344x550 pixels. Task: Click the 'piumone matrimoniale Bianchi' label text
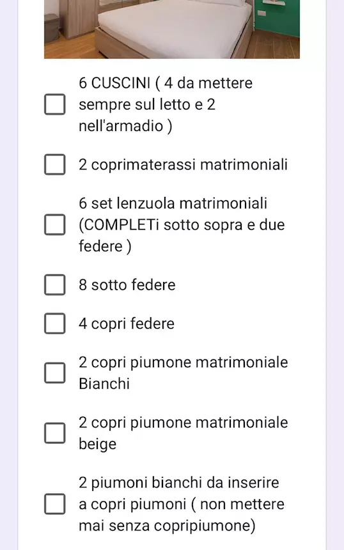(x=184, y=373)
